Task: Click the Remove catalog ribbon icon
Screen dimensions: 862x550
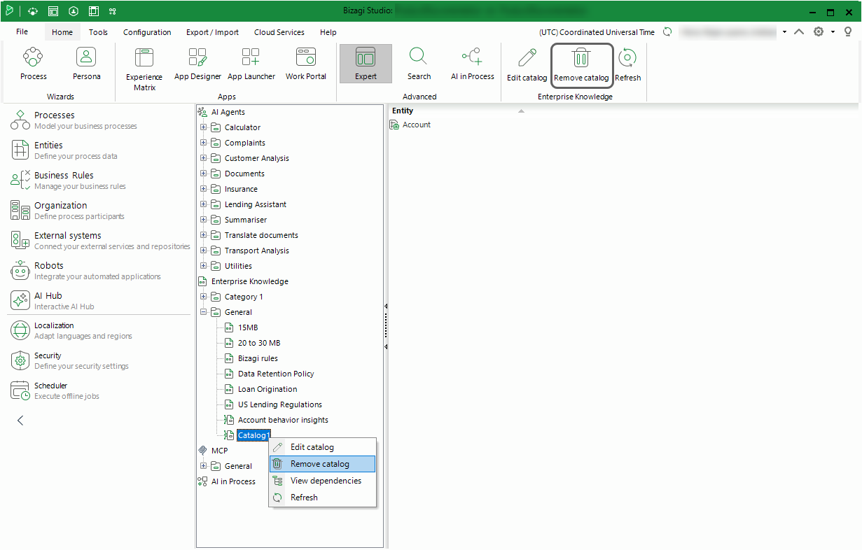Action: tap(581, 64)
